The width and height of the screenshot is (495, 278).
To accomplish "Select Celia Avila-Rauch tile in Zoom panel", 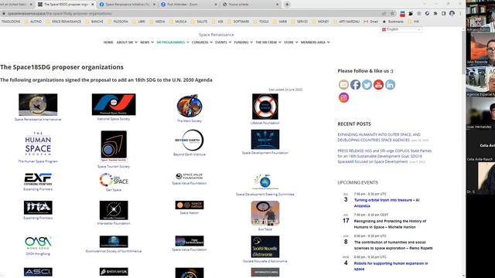I will [480, 145].
